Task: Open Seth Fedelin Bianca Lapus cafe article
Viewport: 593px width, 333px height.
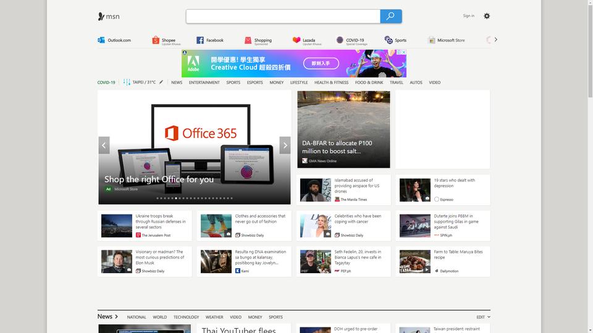Action: 343,261
